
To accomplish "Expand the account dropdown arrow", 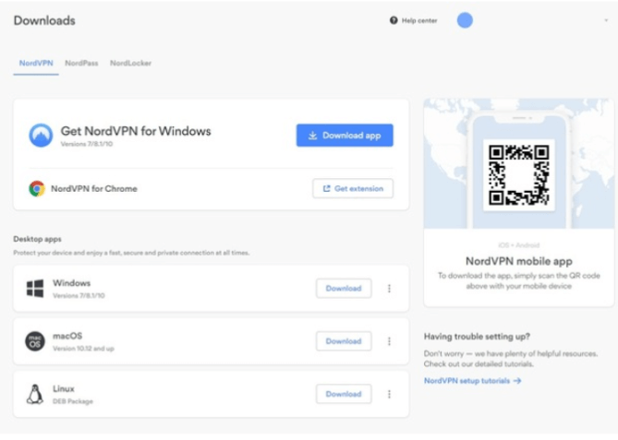I will [x=606, y=20].
